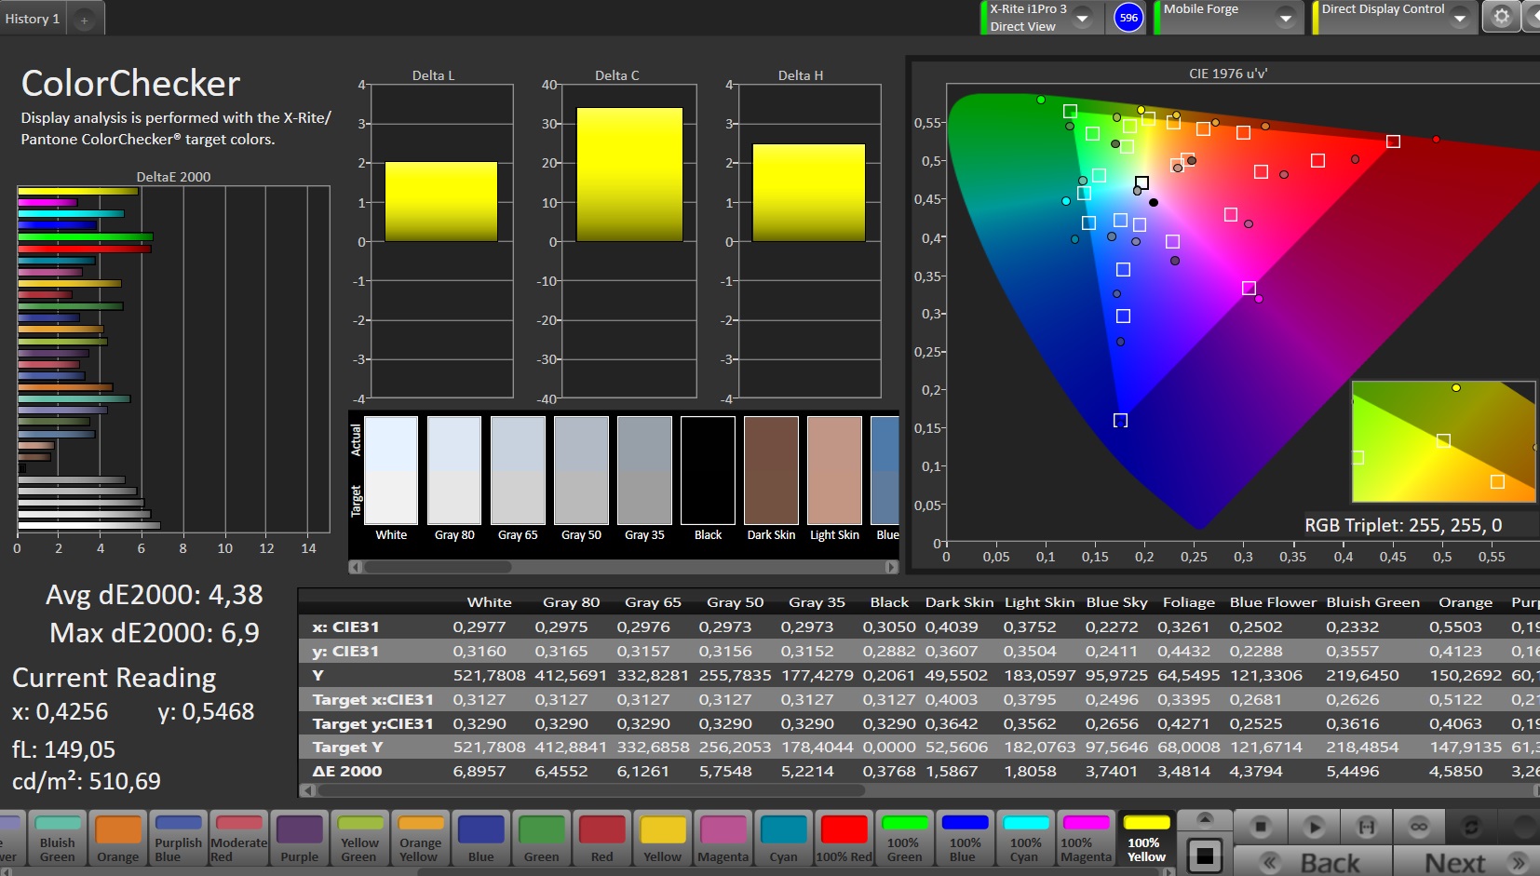Expand the X-Rite i1Pro 3 meter dropdown
Viewport: 1540px width, 876px height.
click(x=1082, y=18)
